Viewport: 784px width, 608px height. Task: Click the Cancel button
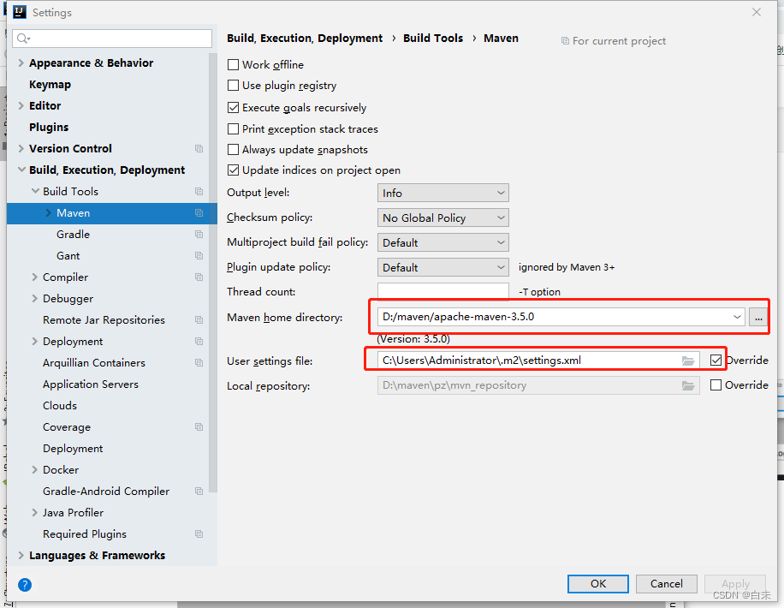click(x=666, y=584)
